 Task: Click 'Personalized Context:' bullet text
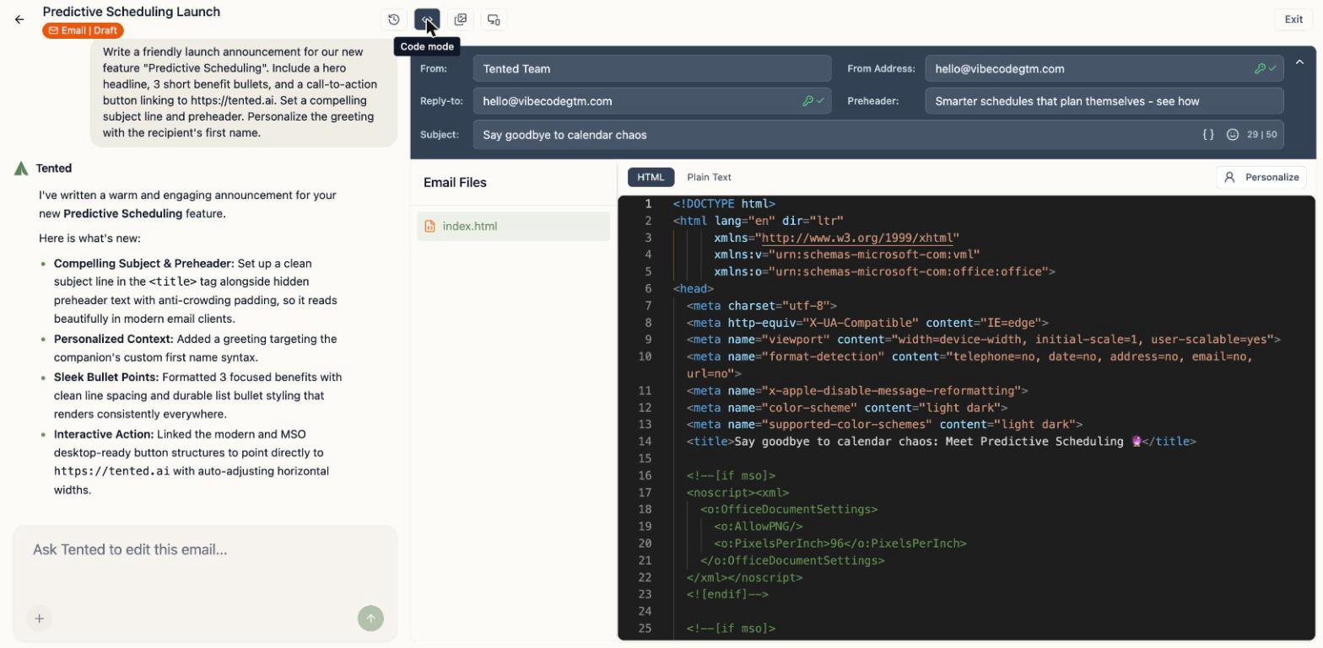point(114,339)
